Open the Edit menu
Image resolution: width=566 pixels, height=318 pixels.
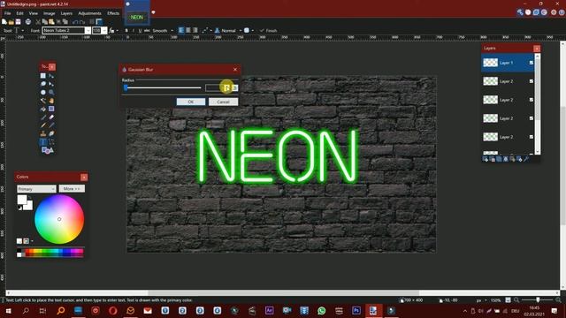pos(19,13)
